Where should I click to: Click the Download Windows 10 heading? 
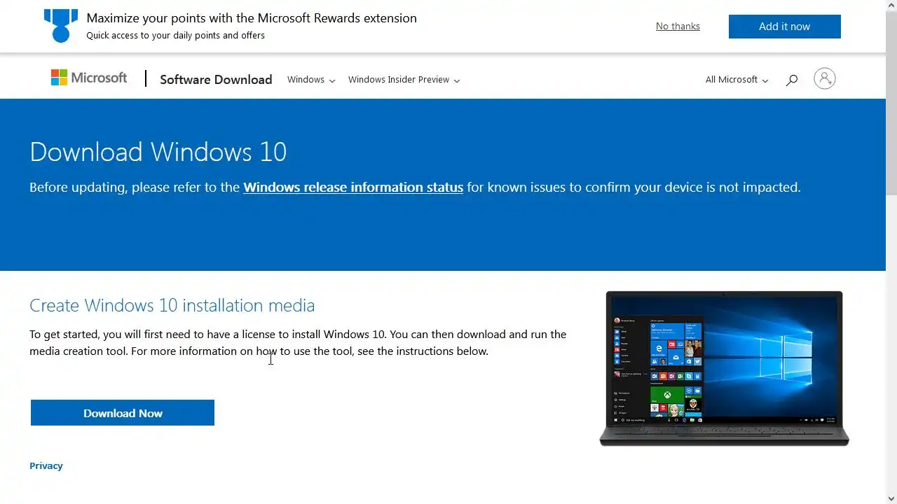click(158, 152)
